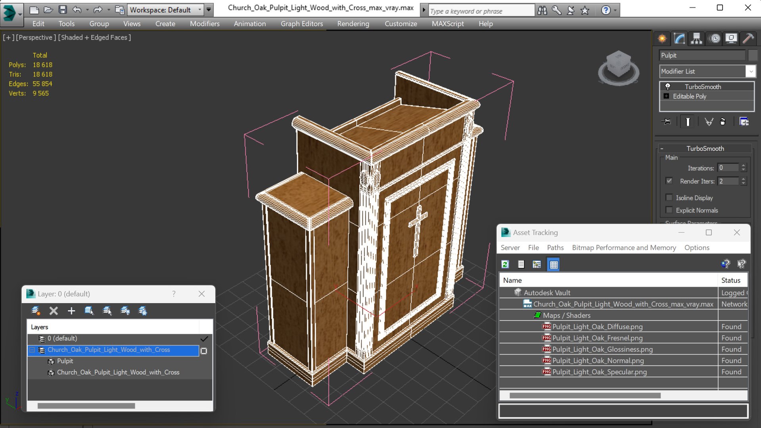Add selection to layer plus icon

pyautogui.click(x=71, y=311)
